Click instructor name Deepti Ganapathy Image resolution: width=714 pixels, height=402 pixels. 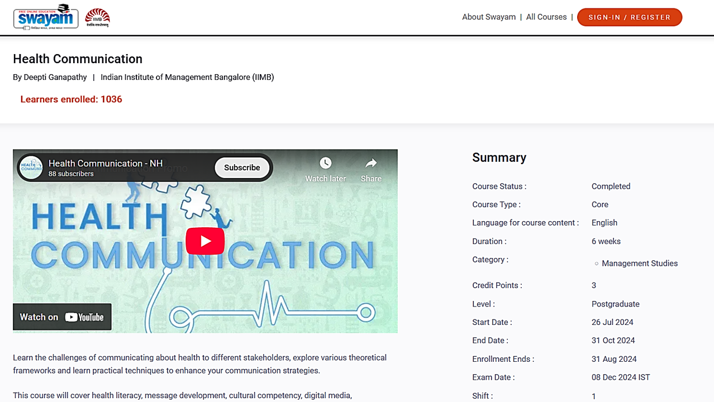point(55,78)
